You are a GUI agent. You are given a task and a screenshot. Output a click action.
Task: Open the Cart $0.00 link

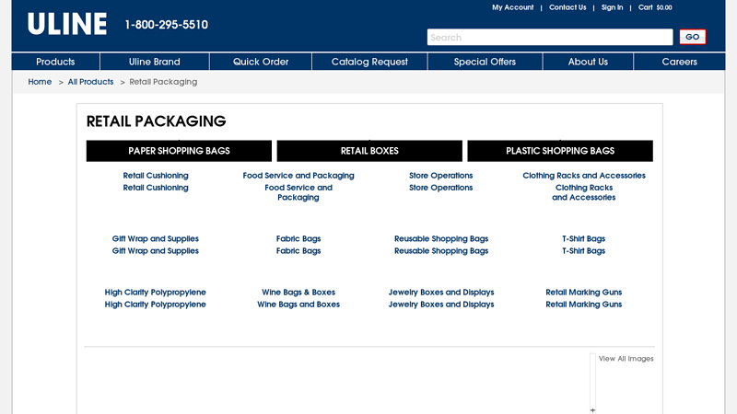pos(655,7)
